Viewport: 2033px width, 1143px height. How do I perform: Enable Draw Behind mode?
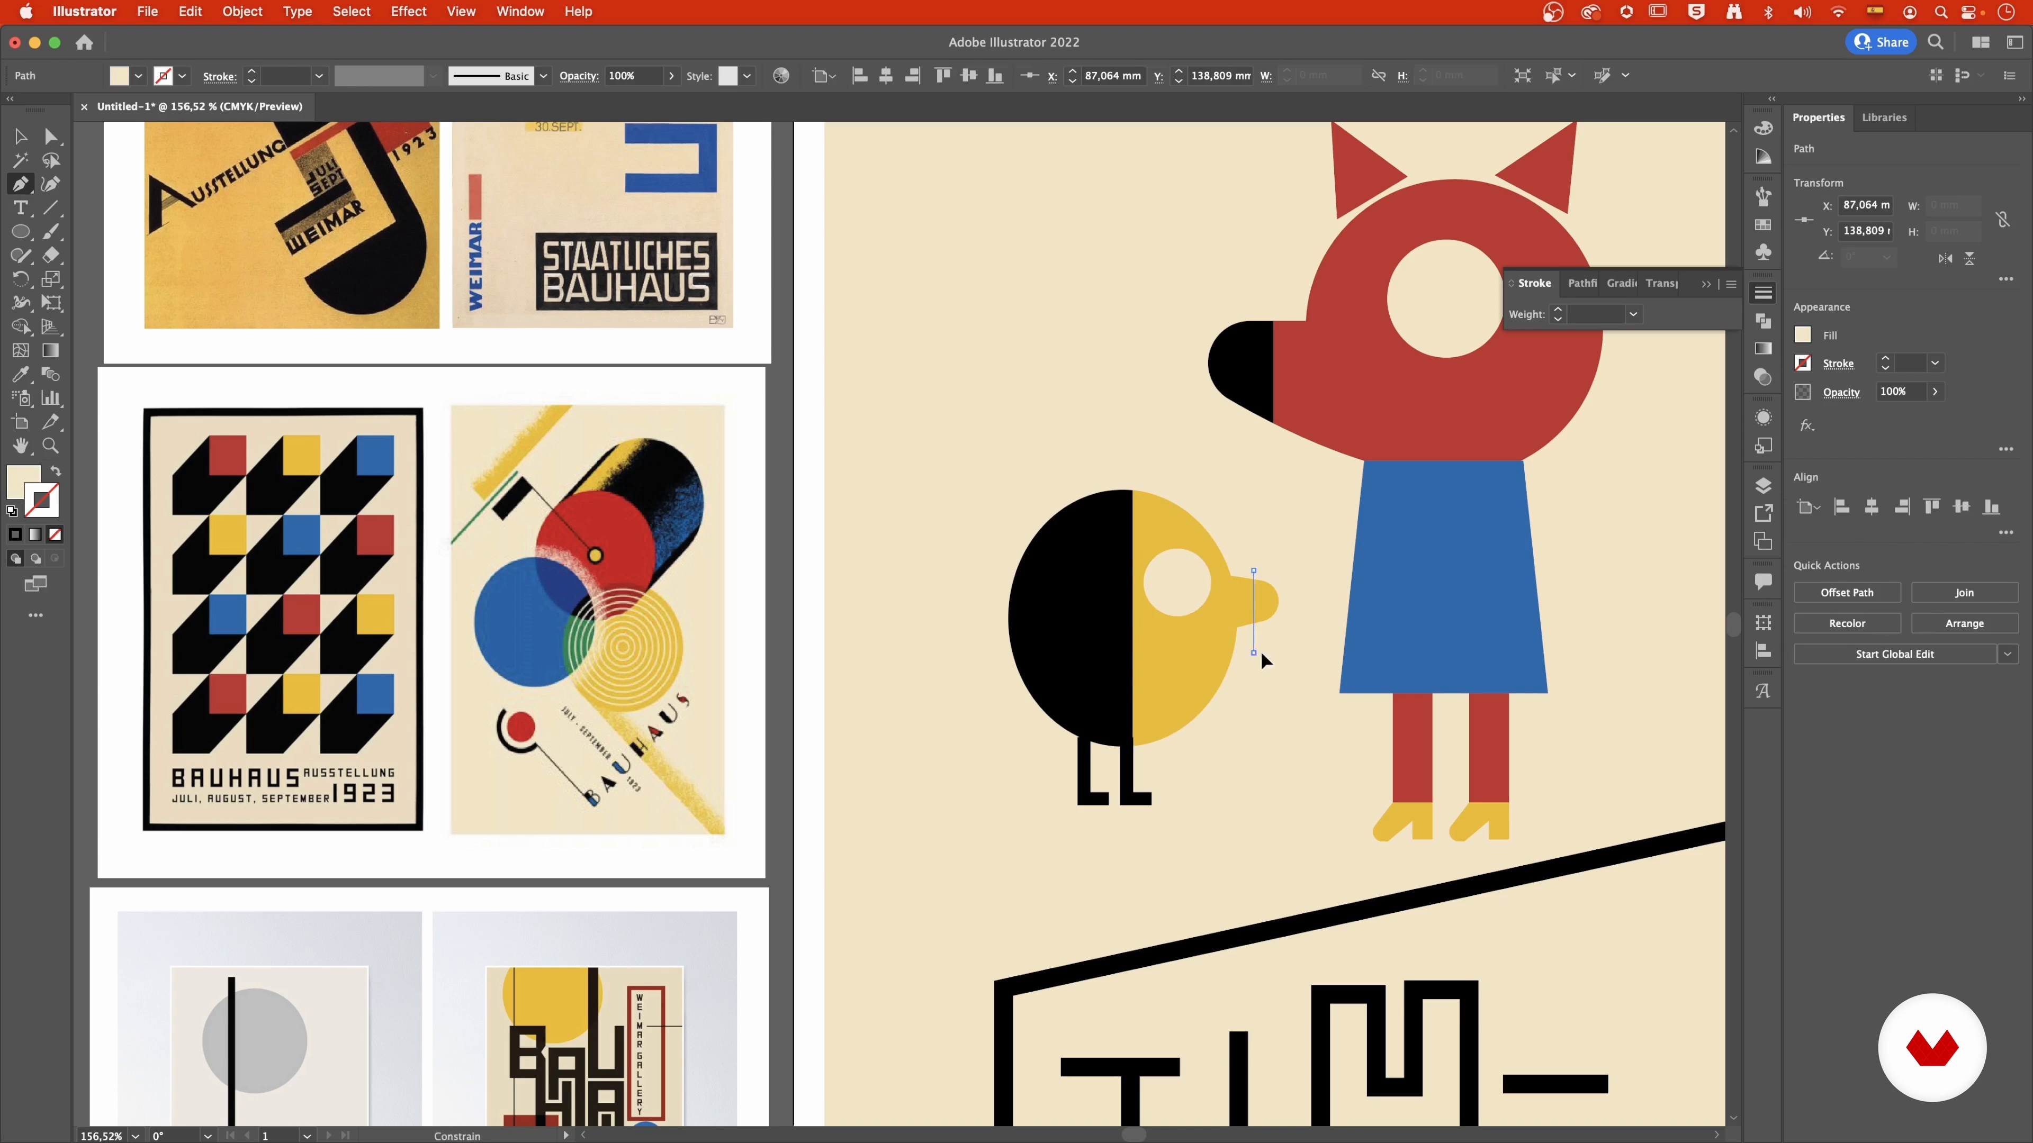[35, 558]
